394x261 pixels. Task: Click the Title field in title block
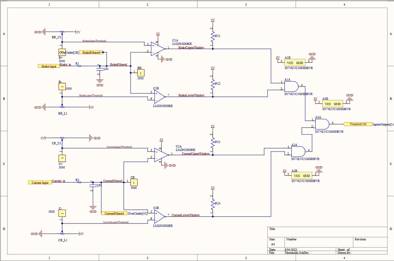[x=272, y=229]
